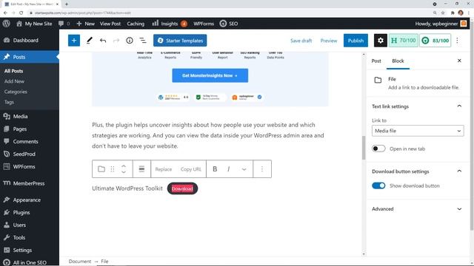Click the WordPress logo in admin bar
This screenshot has width=474, height=266.
tap(7, 24)
